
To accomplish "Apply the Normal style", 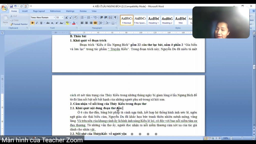I will tap(127, 20).
